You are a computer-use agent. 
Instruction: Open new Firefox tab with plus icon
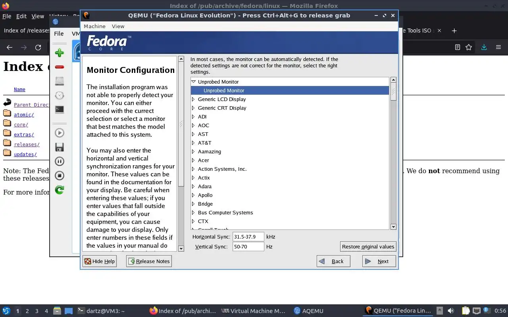pos(454,31)
